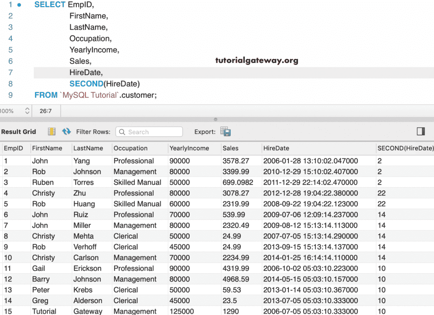The width and height of the screenshot is (434, 315).
Task: Select EmpID cell 6
Action: 6,215
